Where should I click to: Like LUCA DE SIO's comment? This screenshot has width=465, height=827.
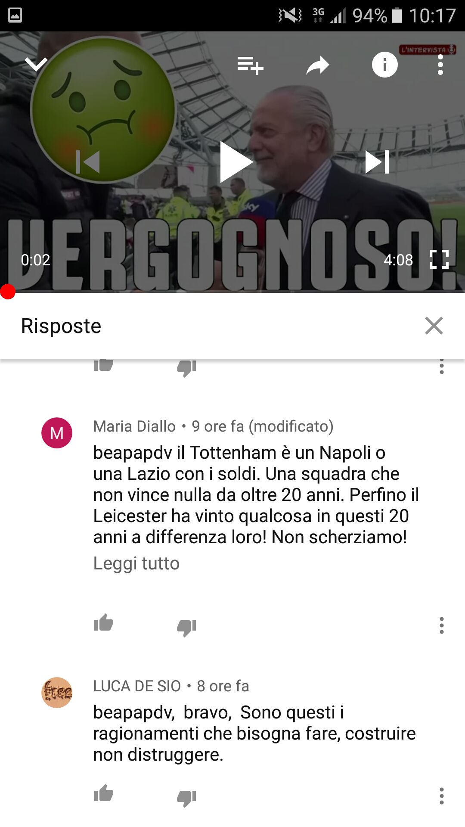(x=104, y=793)
